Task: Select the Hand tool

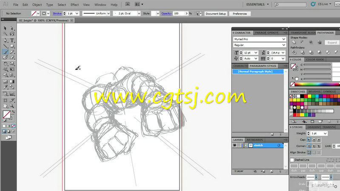Action: tap(5, 106)
